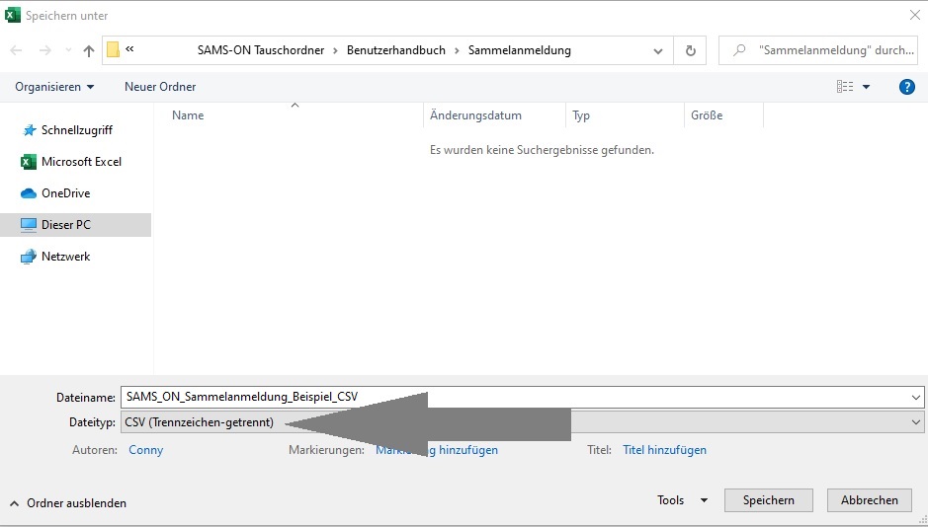Sort by Größe column header

pyautogui.click(x=706, y=115)
